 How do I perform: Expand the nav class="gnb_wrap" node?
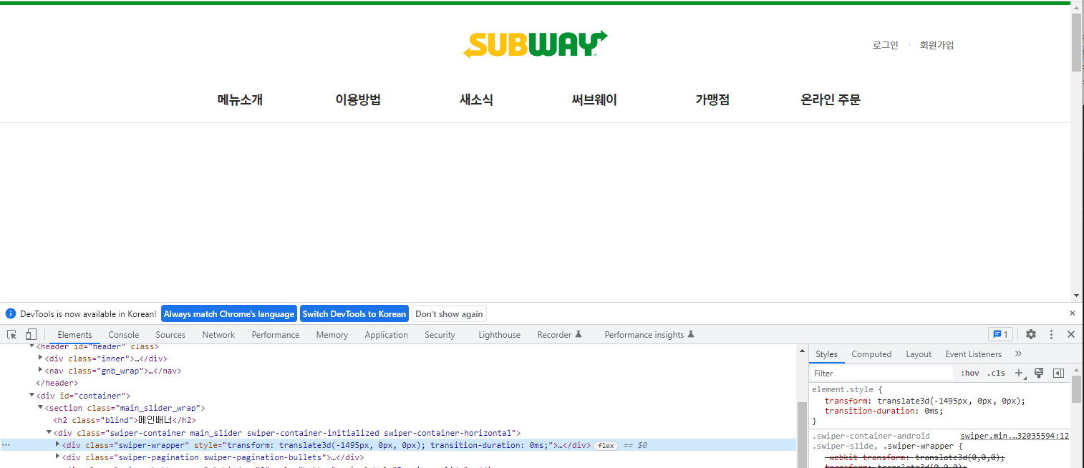tap(41, 370)
